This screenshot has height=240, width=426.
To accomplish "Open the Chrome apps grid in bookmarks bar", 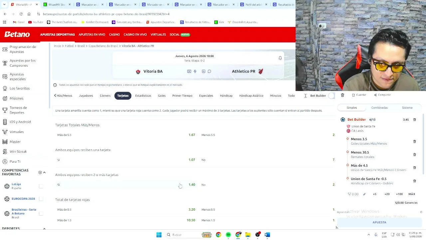I will click(x=4, y=22).
